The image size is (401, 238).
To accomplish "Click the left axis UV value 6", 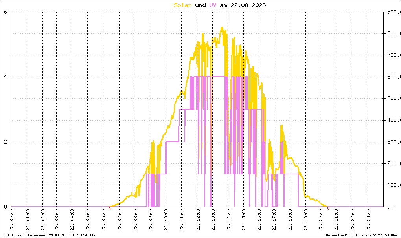I will coord(6,12).
